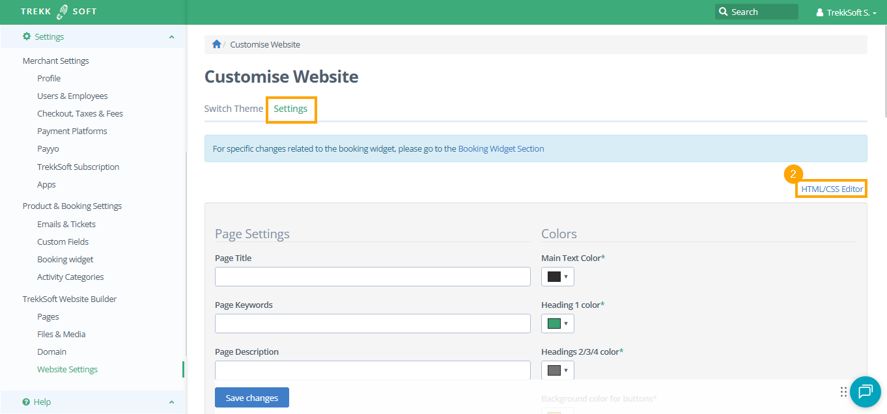Viewport: 887px width, 414px height.
Task: Click the user profile icon
Action: tap(820, 12)
